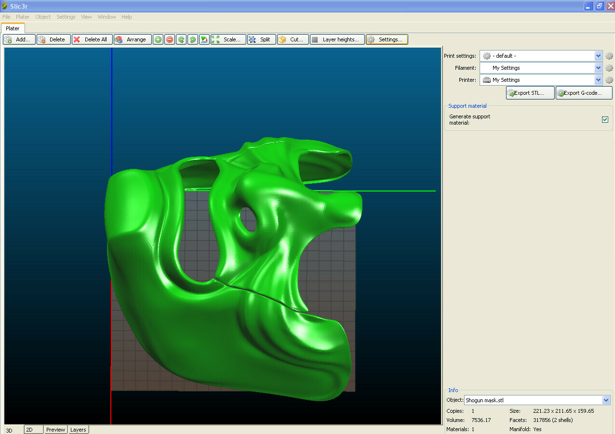Click the Export G-code button
Image resolution: width=615 pixels, height=434 pixels.
pyautogui.click(x=583, y=92)
